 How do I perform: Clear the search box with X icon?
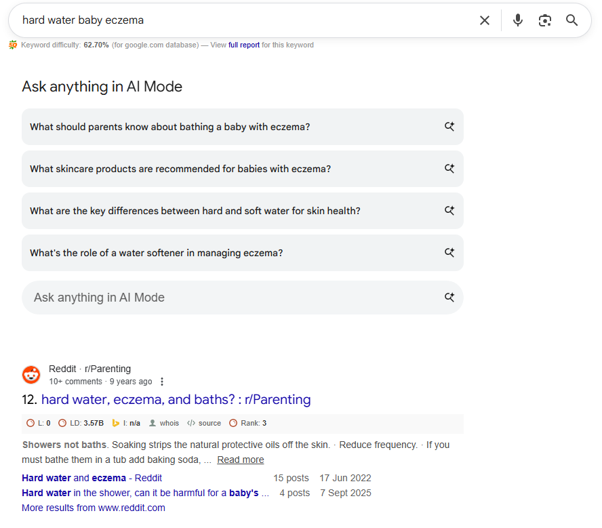[485, 20]
